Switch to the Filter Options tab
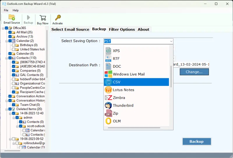The height and width of the screenshot is (158, 233). [122, 29]
